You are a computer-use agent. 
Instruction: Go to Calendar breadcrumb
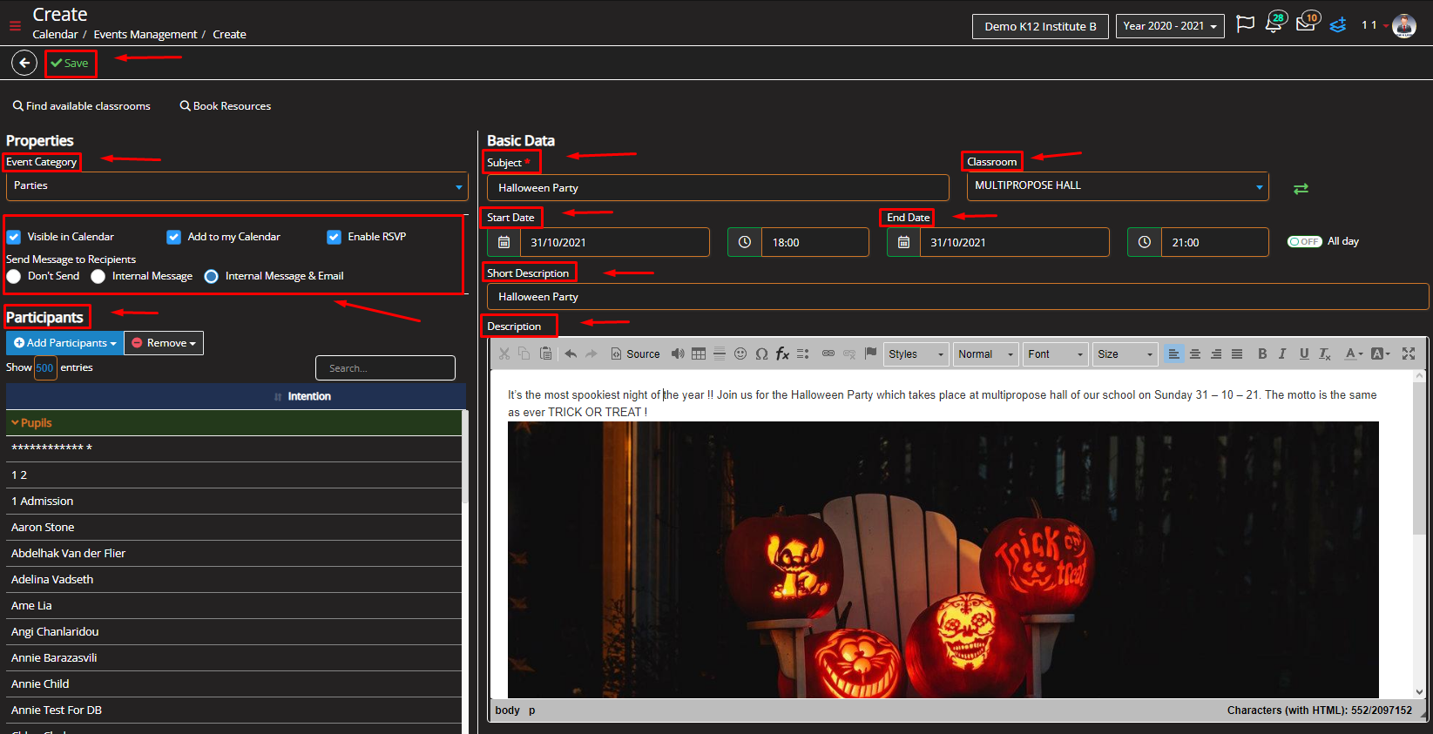55,35
